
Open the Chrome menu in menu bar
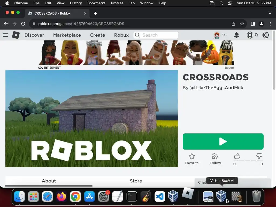pyautogui.click(x=21, y=3)
